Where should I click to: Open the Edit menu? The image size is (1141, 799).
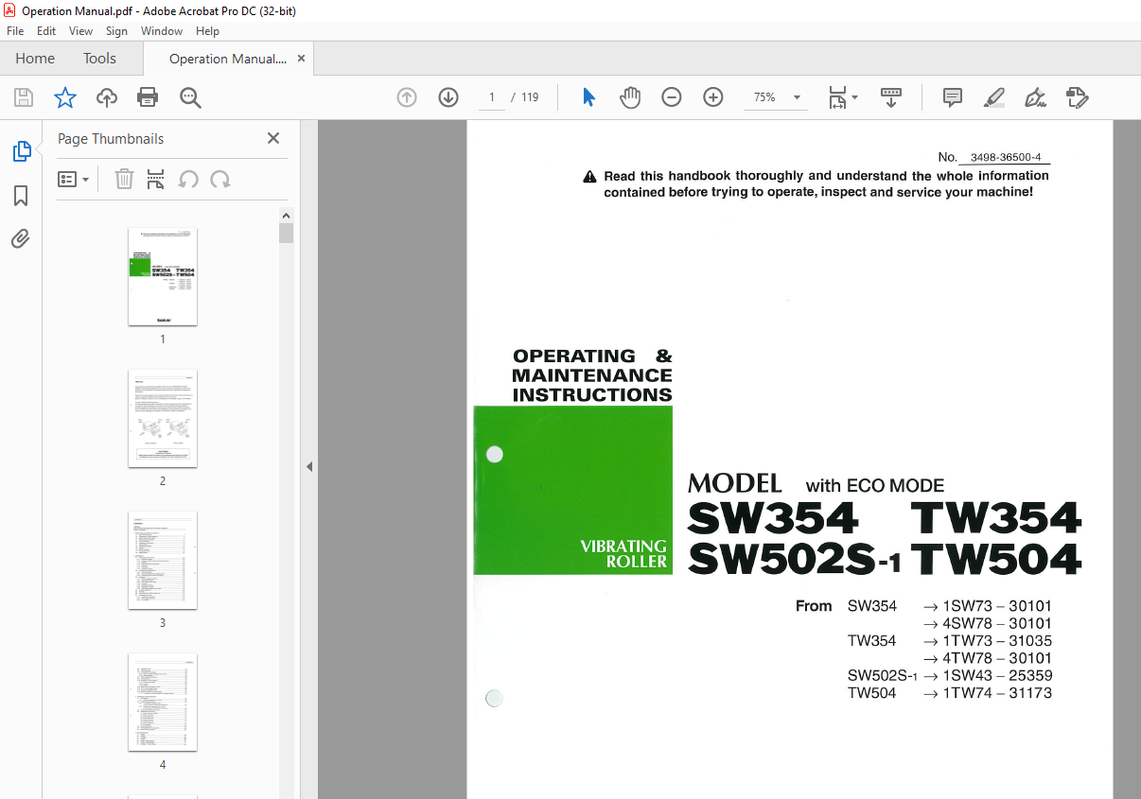click(46, 31)
